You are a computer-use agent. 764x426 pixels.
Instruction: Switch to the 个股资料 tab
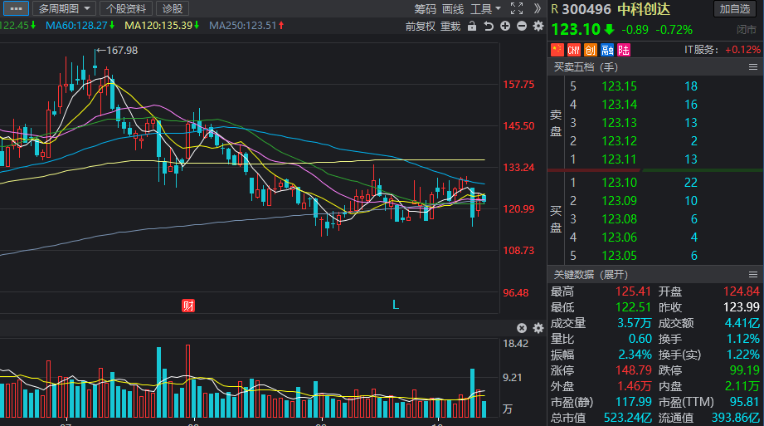(126, 9)
